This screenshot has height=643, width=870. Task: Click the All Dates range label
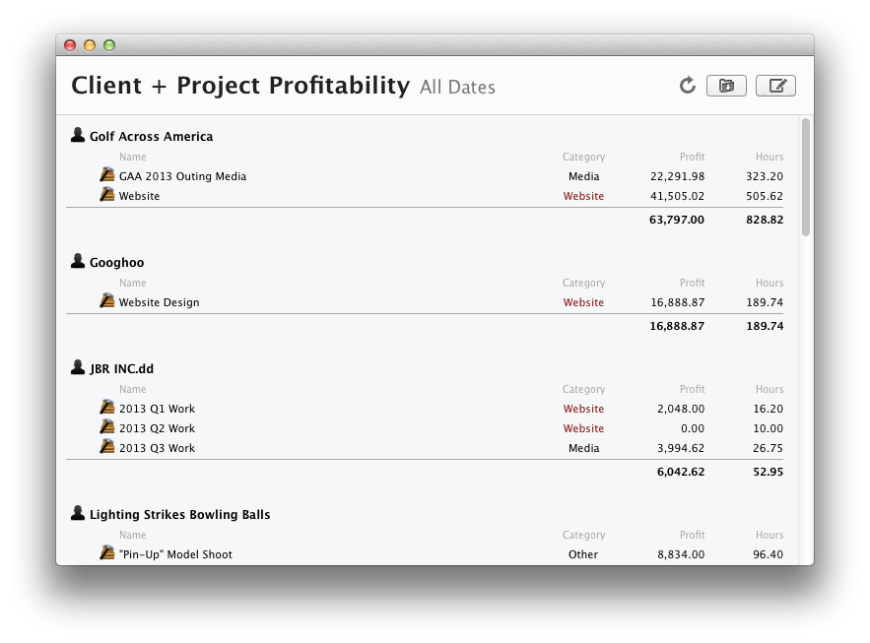(457, 88)
